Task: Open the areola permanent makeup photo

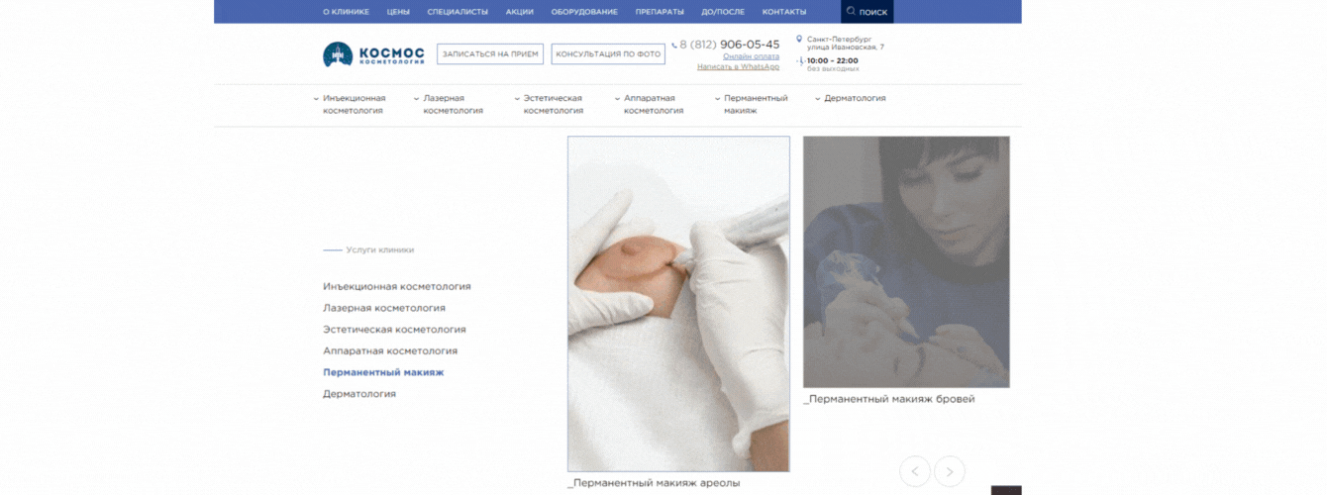Action: (x=678, y=304)
